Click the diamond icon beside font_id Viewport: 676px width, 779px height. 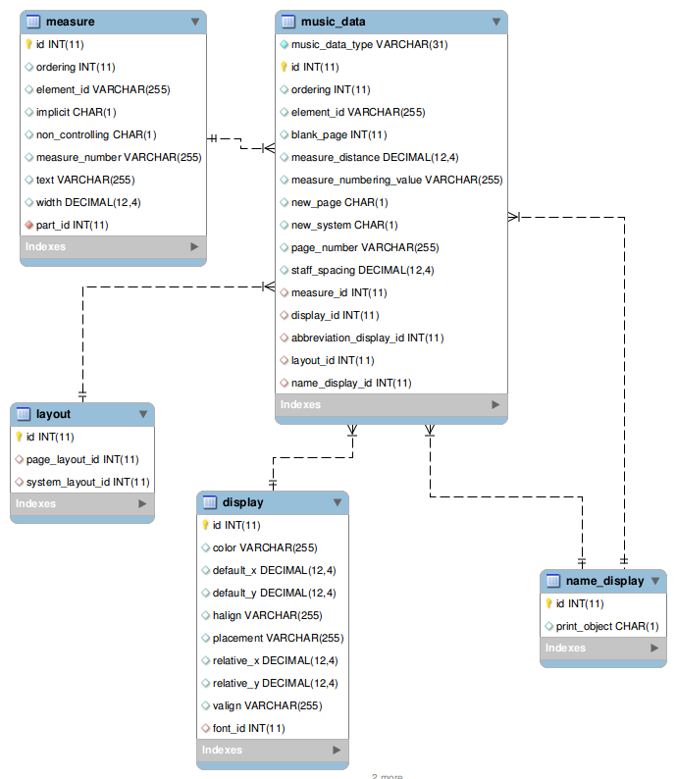(x=205, y=728)
